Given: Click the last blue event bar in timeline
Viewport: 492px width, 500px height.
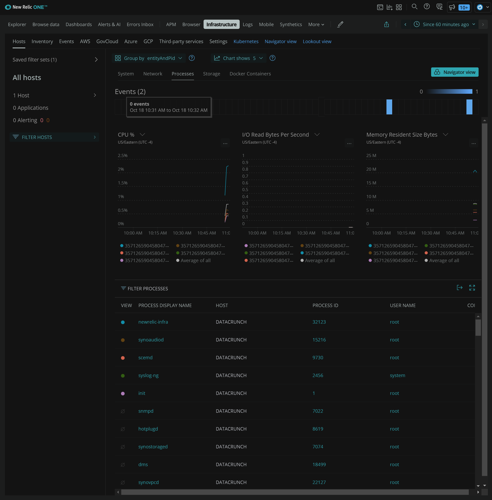Looking at the screenshot, I should click(469, 107).
